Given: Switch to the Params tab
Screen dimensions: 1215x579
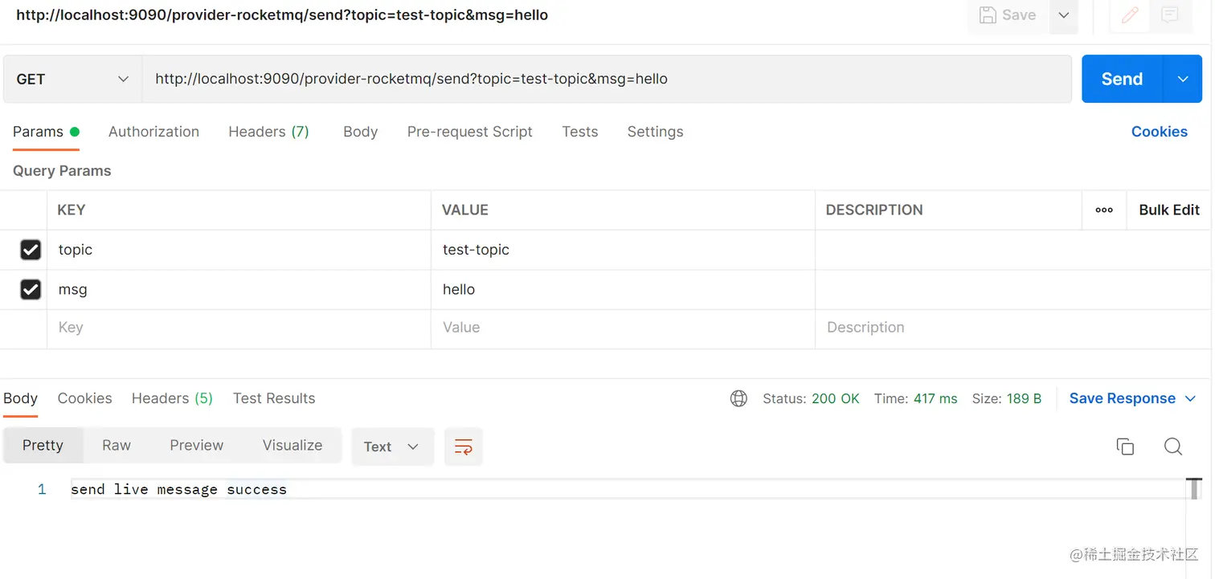Looking at the screenshot, I should pyautogui.click(x=46, y=132).
